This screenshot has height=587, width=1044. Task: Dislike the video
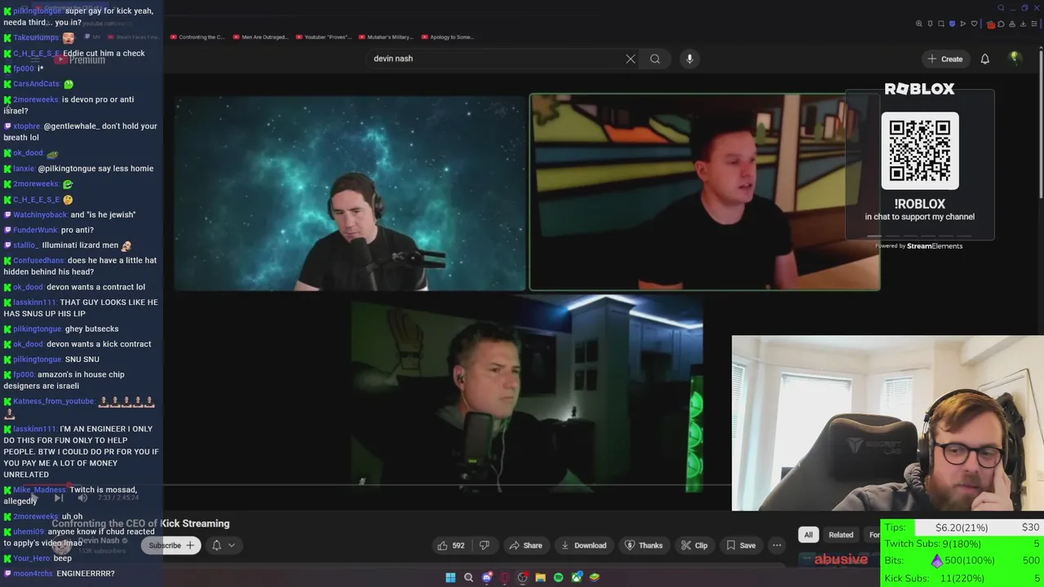point(484,545)
